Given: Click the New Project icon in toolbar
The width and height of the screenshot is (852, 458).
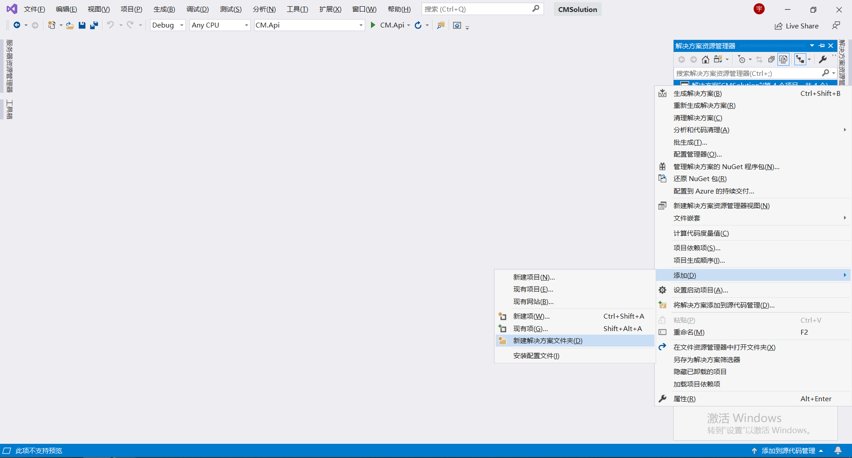Looking at the screenshot, I should coord(52,25).
